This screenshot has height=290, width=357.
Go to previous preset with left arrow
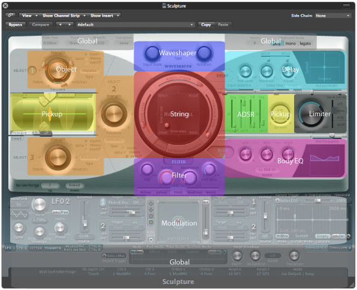(60, 25)
